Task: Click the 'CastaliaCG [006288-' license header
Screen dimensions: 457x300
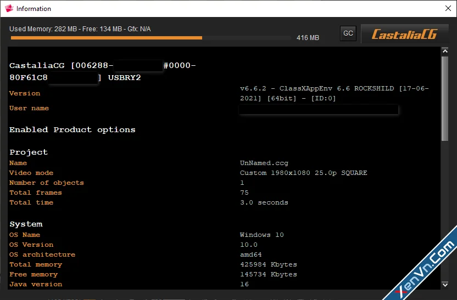Action: [x=61, y=65]
